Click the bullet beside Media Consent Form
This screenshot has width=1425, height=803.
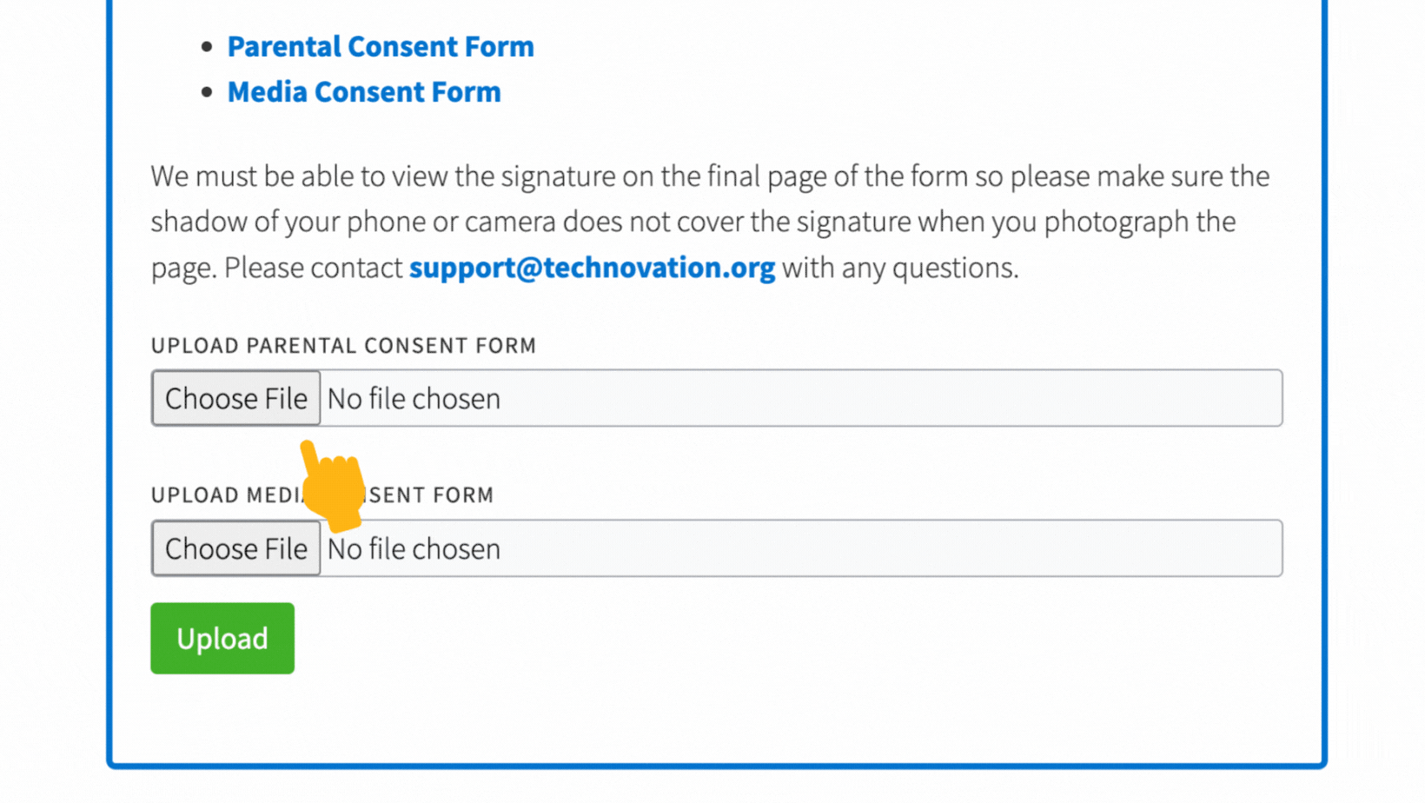point(207,92)
